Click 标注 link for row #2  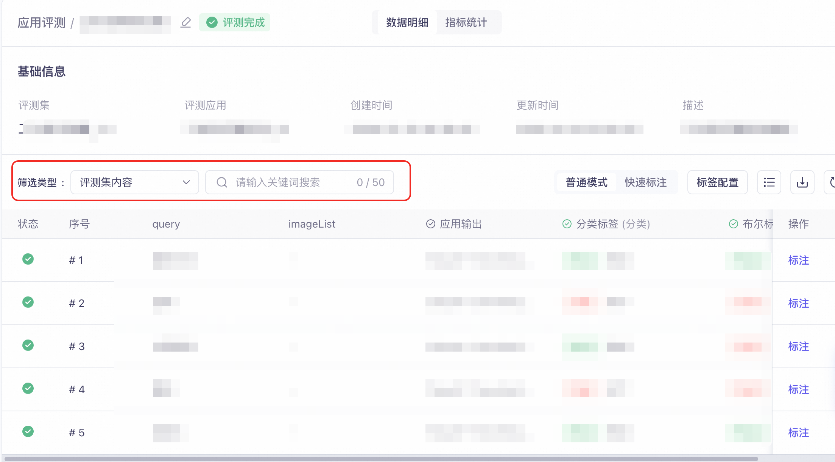coord(798,303)
